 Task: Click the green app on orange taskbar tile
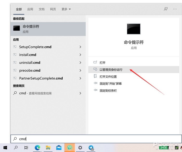click(x=69, y=148)
